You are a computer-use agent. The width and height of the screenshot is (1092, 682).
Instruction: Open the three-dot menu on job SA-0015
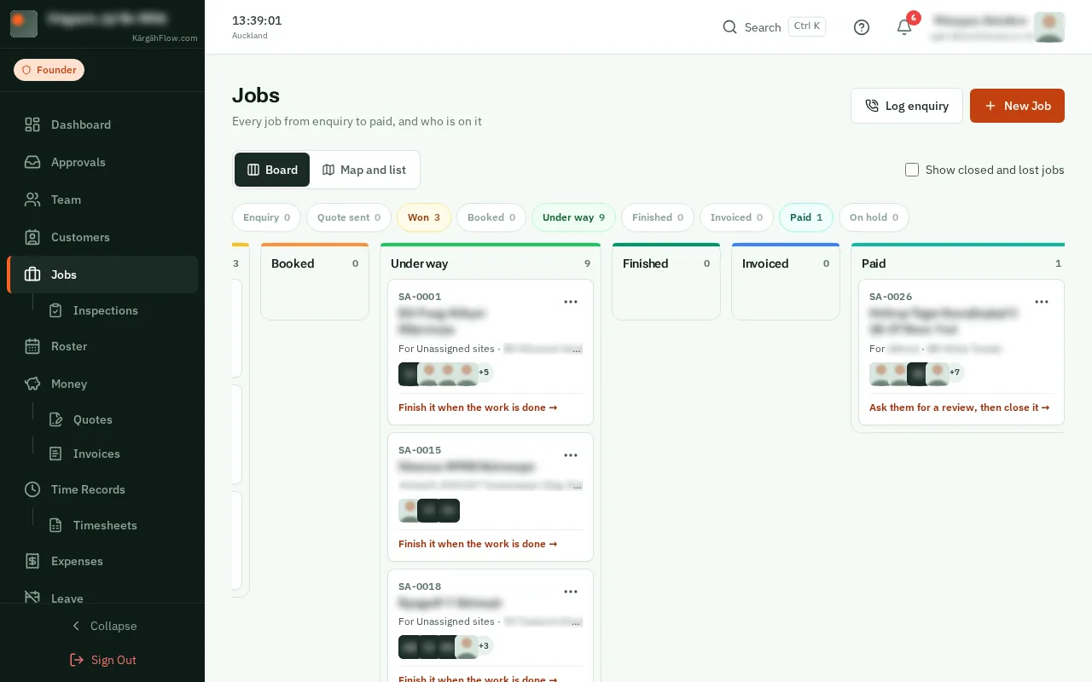571,455
